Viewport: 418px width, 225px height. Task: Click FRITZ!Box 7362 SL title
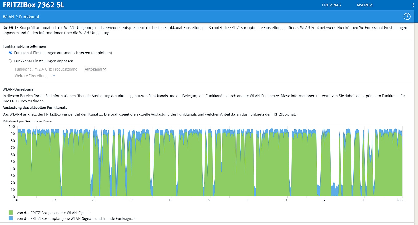[34, 5]
